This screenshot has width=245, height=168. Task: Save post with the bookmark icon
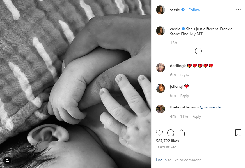coord(238,133)
